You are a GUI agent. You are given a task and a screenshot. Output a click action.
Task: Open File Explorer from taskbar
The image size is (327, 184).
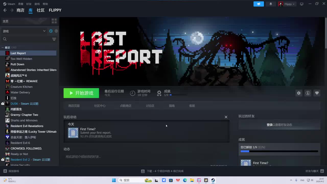(x=192, y=180)
